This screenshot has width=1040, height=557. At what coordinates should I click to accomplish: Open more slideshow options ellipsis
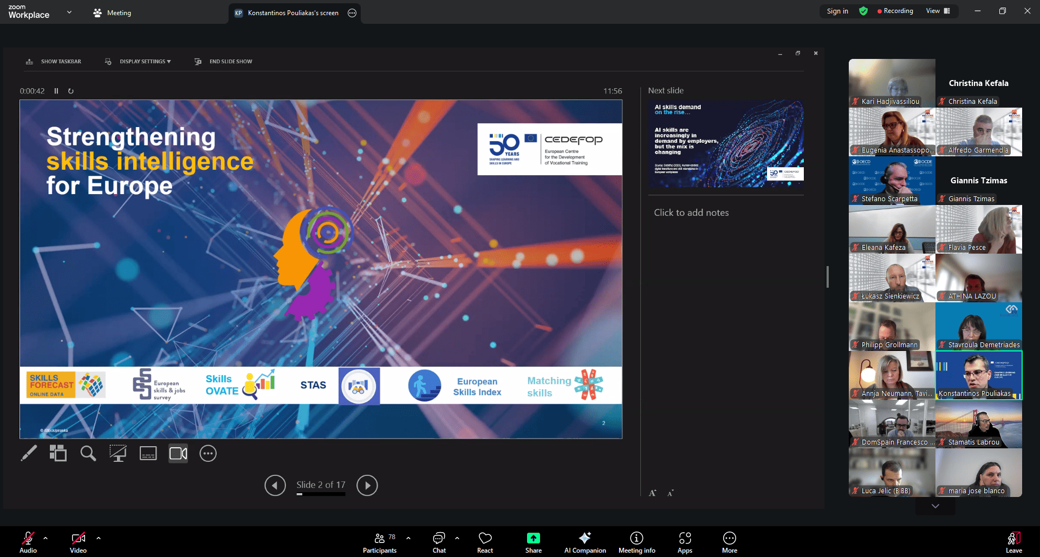(208, 453)
